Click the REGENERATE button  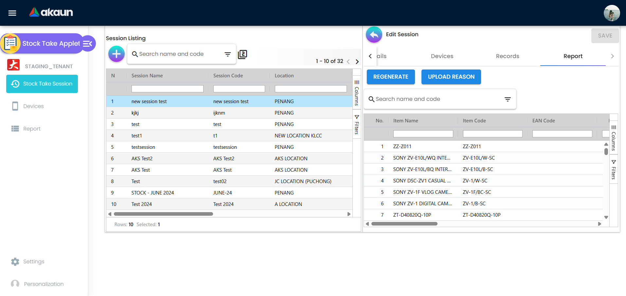click(391, 77)
